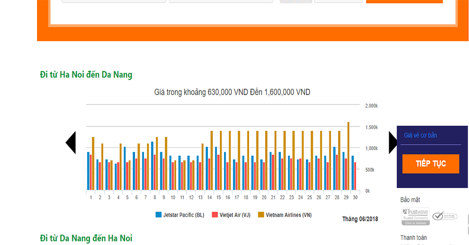Click the TIẾP TỤC button
The image size is (469, 245).
pyautogui.click(x=430, y=163)
